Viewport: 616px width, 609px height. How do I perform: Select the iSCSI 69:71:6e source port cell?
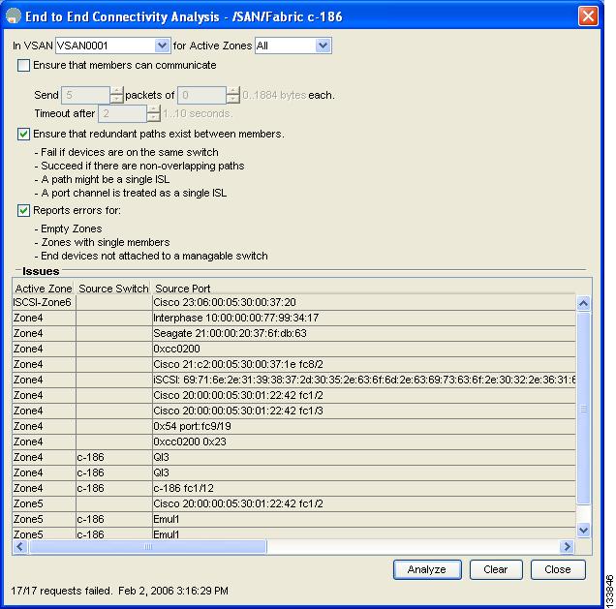364,380
